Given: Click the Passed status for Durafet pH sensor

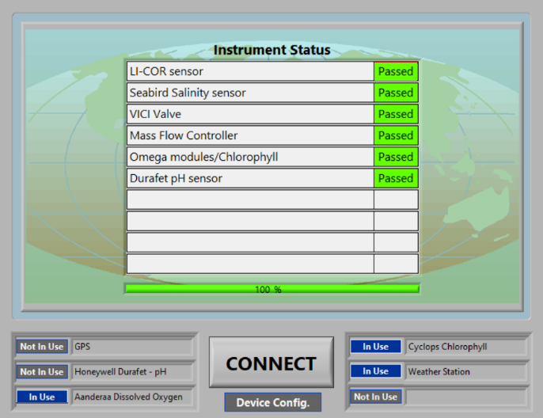Looking at the screenshot, I should click(x=396, y=178).
